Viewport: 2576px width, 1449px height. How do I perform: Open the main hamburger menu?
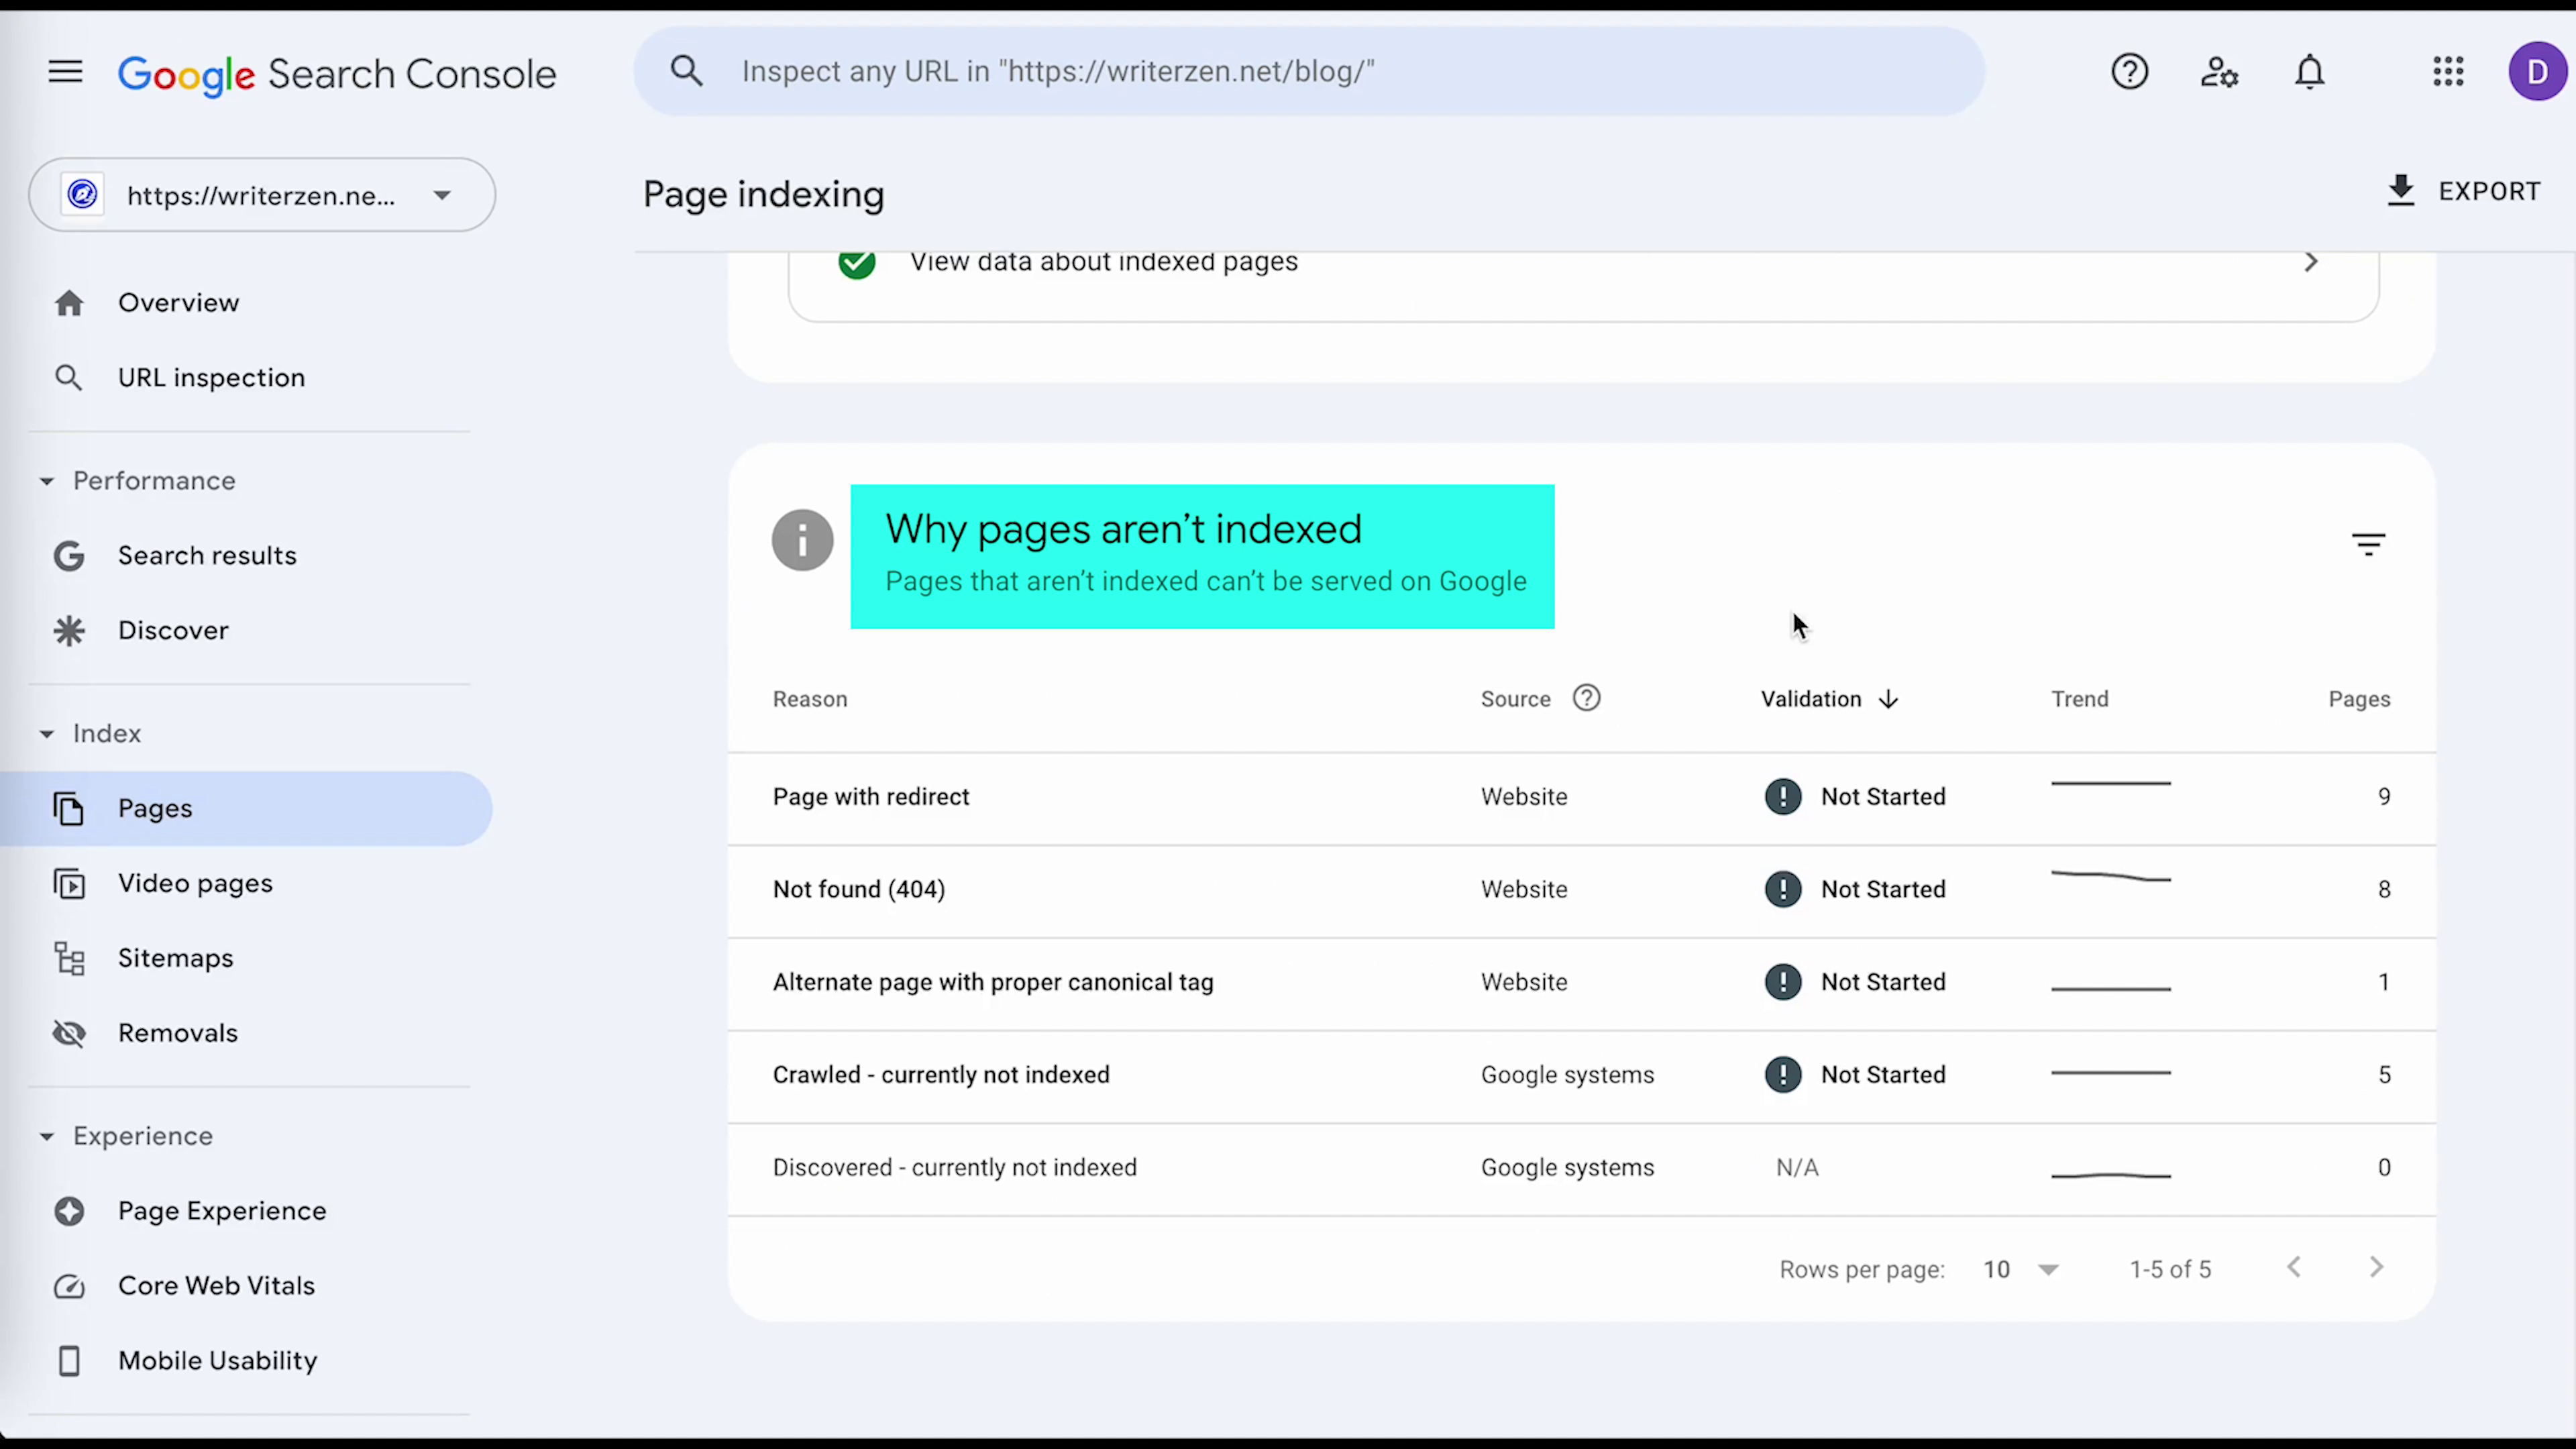65,72
